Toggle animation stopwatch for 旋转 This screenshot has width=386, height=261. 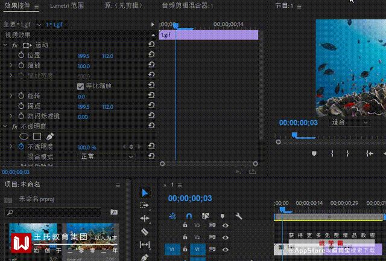pos(21,95)
